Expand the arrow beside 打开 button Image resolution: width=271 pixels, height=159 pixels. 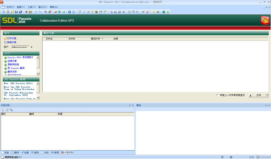[267, 95]
